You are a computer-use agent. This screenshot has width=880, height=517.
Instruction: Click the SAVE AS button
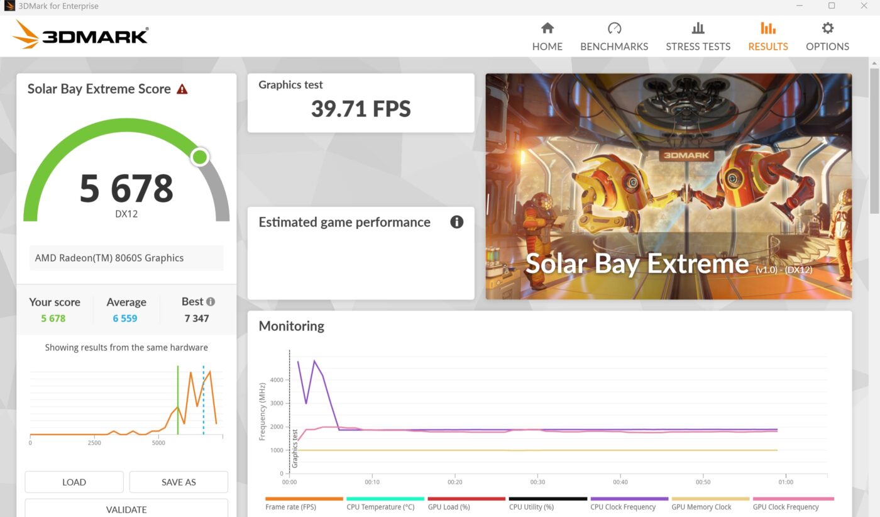click(x=179, y=482)
